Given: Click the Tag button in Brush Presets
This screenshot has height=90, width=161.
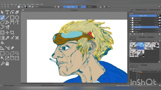Looking at the screenshot, I should 156,41.
